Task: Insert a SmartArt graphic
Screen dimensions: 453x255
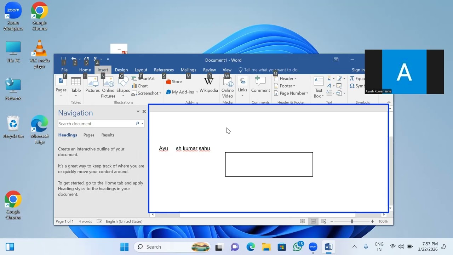Action: tap(143, 79)
